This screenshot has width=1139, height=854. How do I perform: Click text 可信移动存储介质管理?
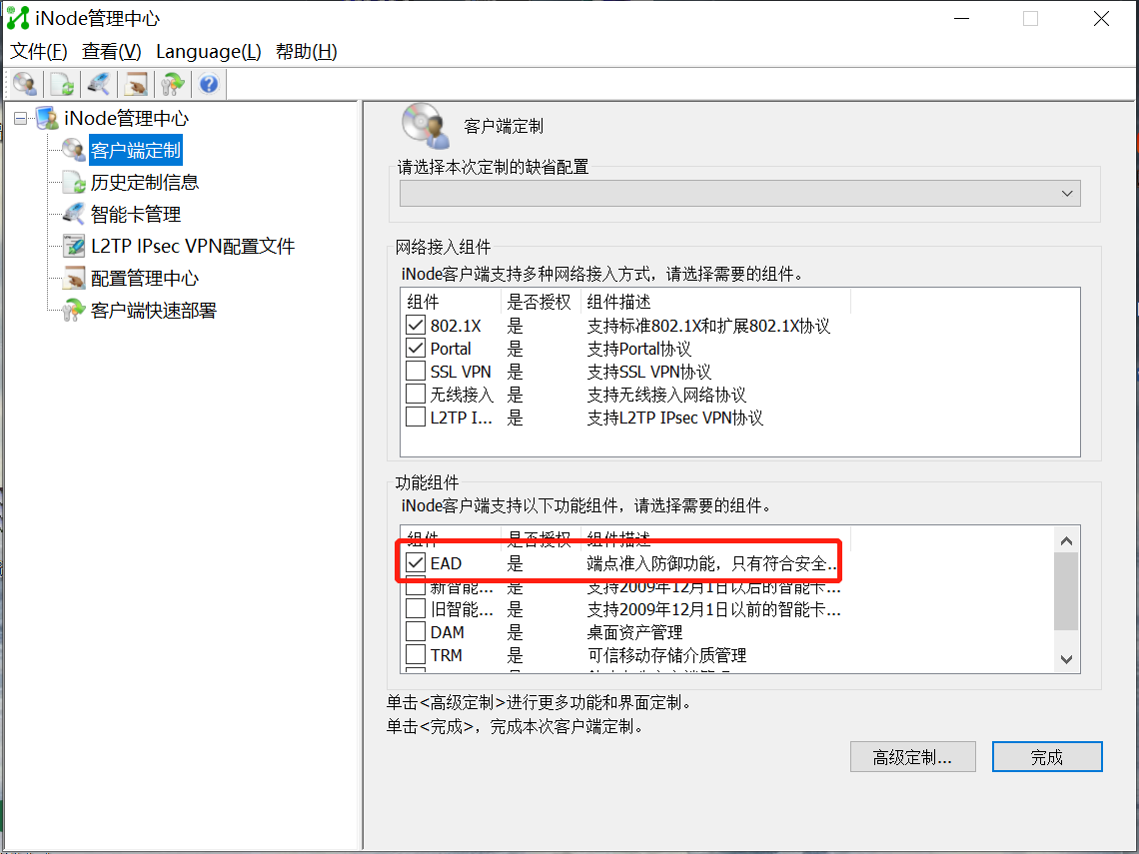coord(666,656)
